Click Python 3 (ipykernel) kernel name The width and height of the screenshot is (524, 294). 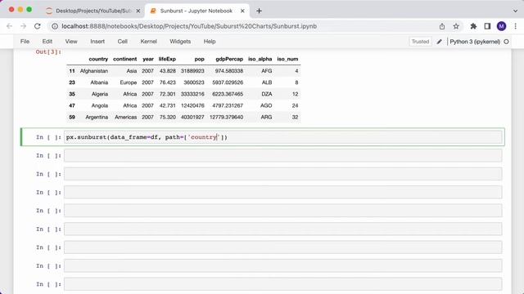point(475,42)
